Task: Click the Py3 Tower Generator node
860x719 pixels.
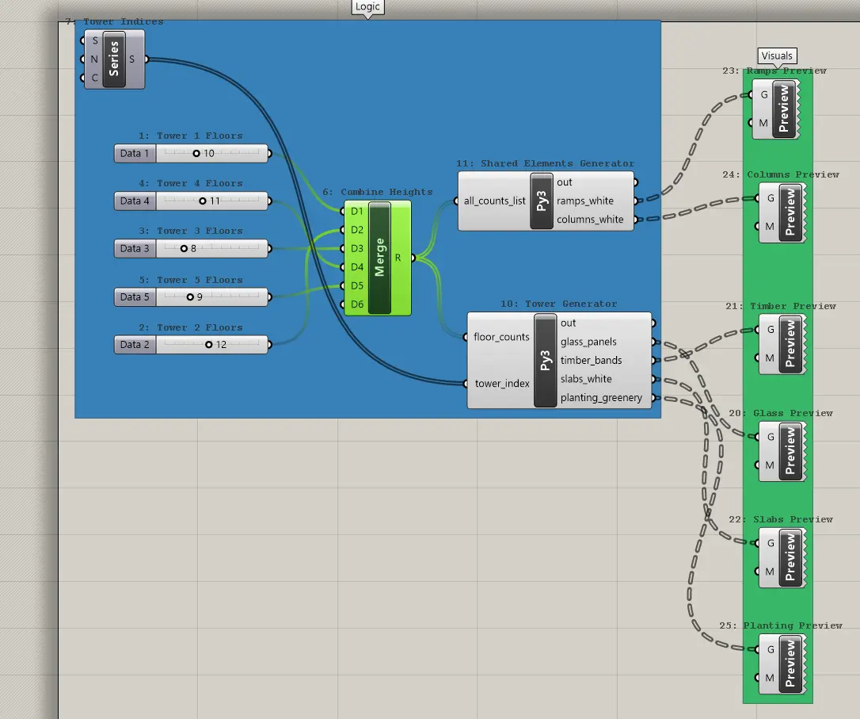Action: 545,360
